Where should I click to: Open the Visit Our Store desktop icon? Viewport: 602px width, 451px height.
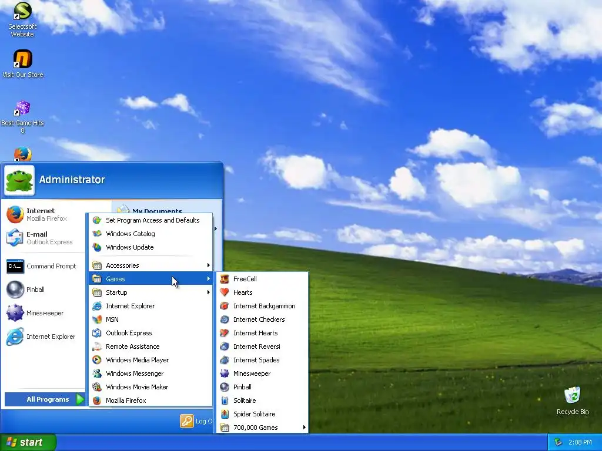[x=22, y=59]
